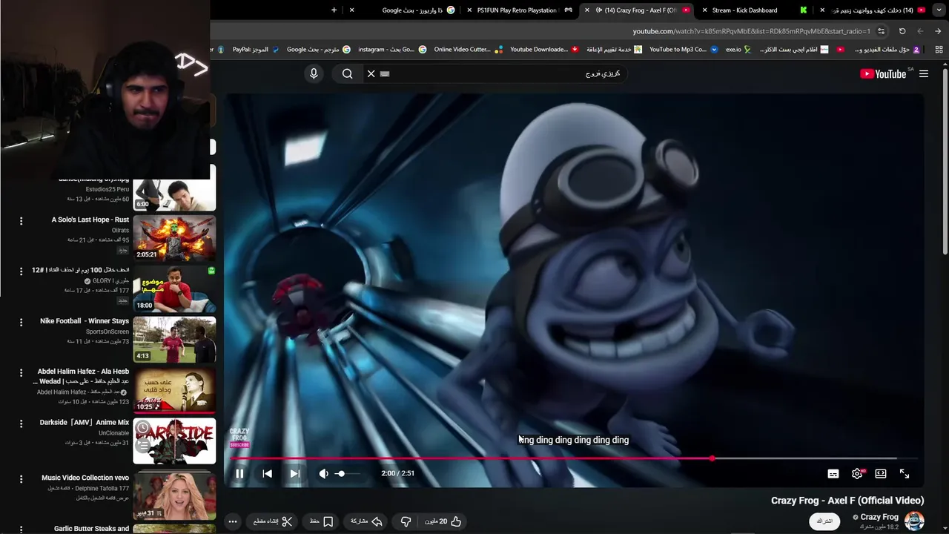Open options for Music Video Collection vevo
This screenshot has height=534, width=949.
21,479
